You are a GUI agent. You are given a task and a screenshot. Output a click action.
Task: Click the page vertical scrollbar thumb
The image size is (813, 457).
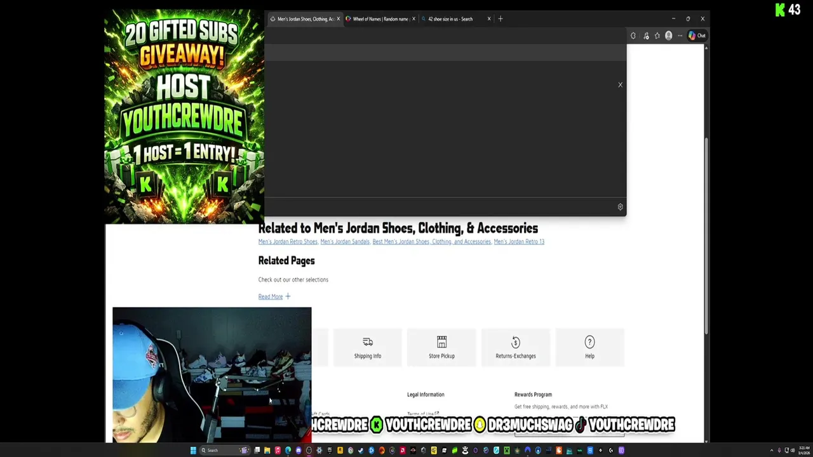pyautogui.click(x=706, y=235)
